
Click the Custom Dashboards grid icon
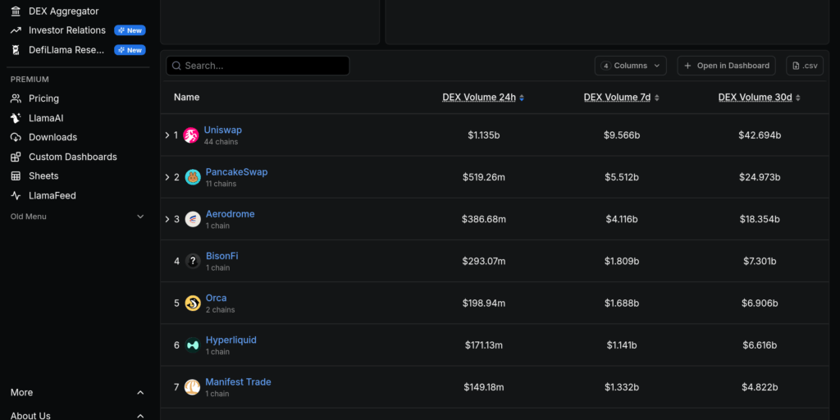tap(16, 157)
